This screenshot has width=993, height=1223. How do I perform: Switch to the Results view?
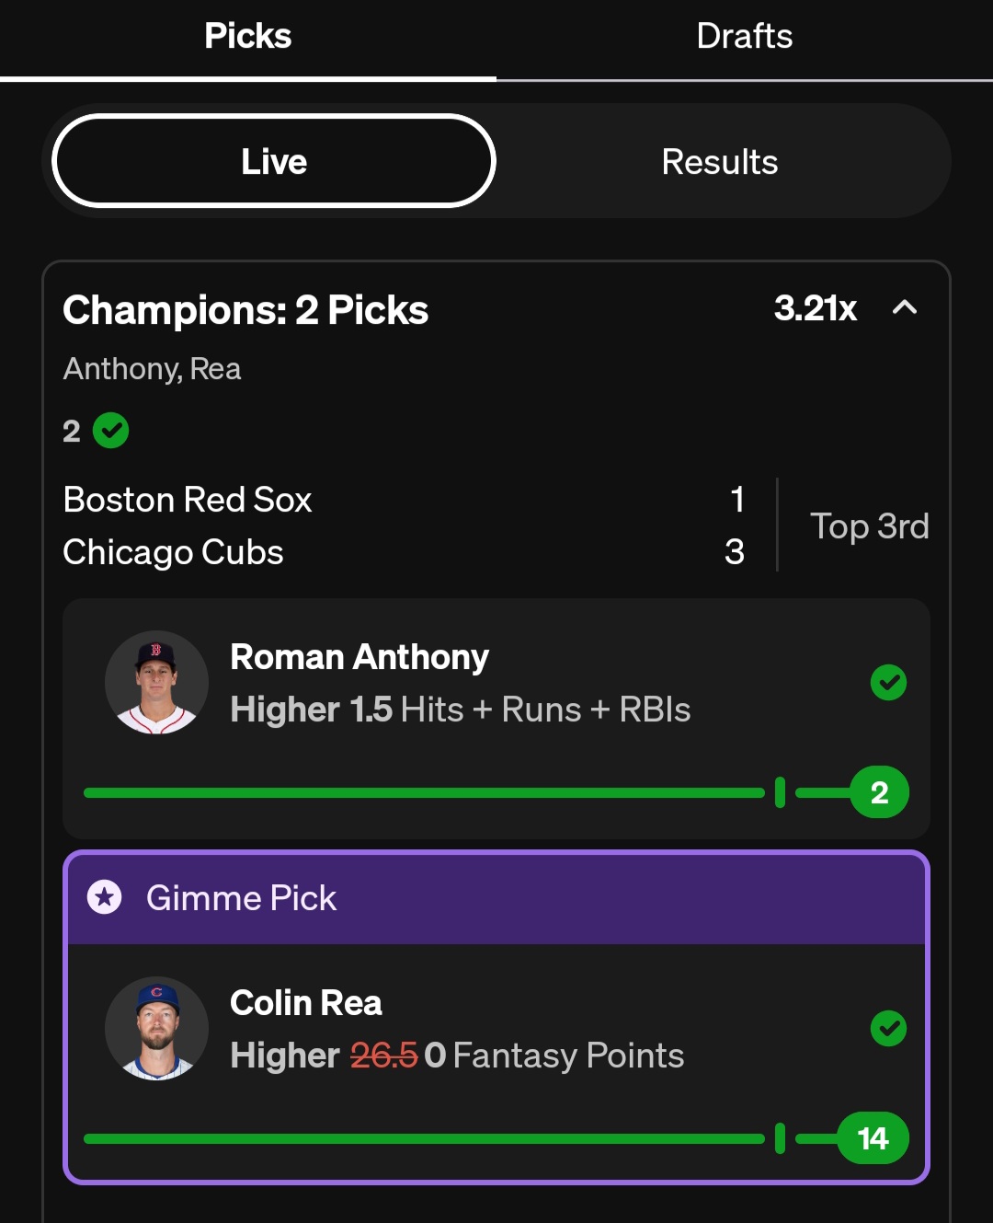(720, 162)
